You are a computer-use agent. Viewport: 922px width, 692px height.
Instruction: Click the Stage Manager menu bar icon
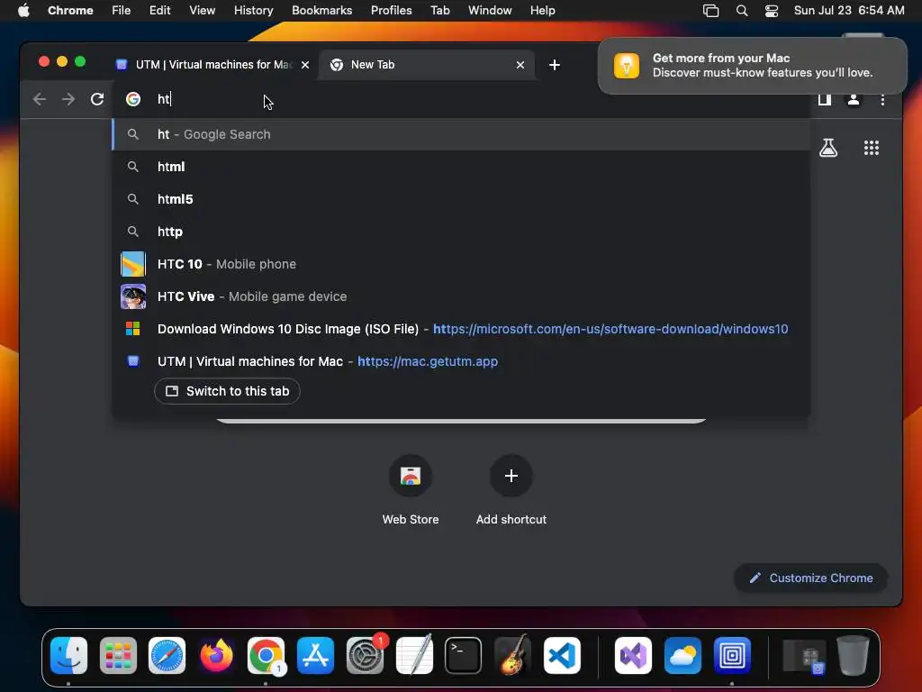click(710, 10)
